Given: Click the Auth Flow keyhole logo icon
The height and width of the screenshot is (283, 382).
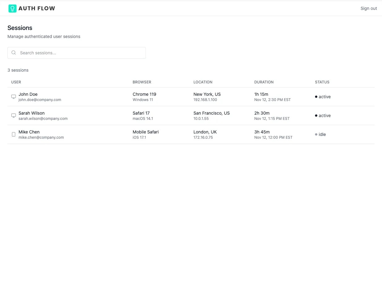Looking at the screenshot, I should point(12,8).
